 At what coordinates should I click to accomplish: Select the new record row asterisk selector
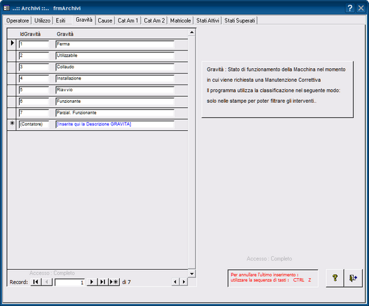pos(12,124)
